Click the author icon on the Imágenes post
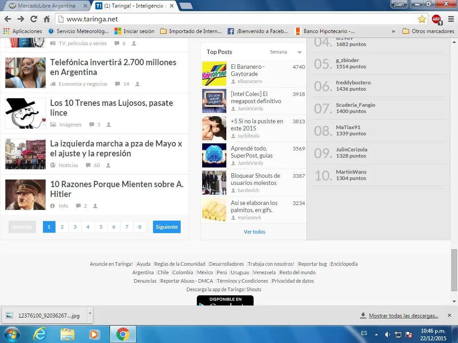458x343 pixels. click(108, 125)
